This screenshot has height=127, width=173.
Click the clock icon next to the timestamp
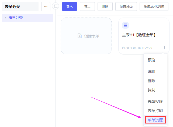pyautogui.click(x=123, y=48)
